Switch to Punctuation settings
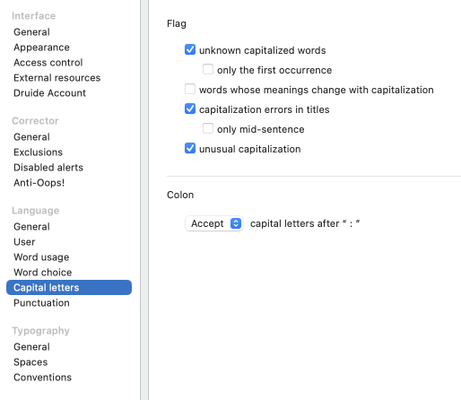 coord(41,303)
